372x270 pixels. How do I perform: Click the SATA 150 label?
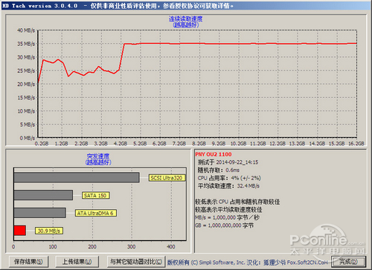[x=95, y=195]
